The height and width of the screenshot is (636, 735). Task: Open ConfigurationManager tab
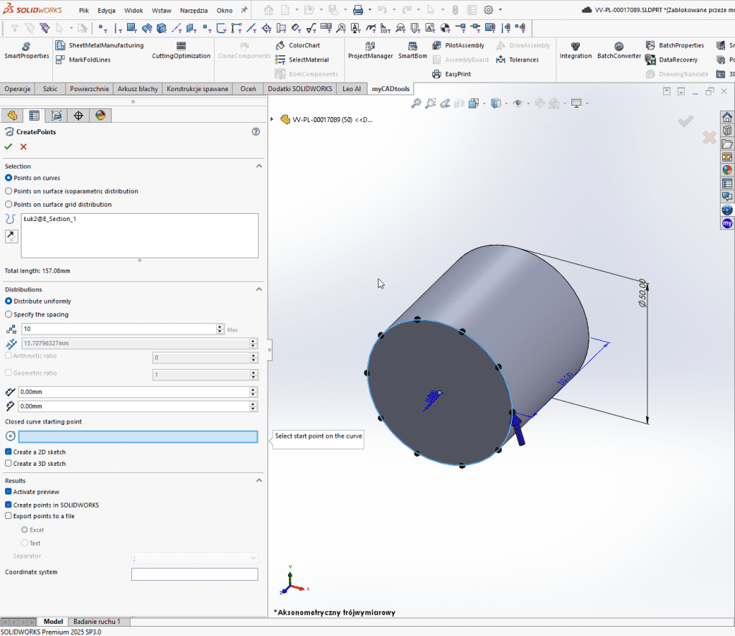56,116
